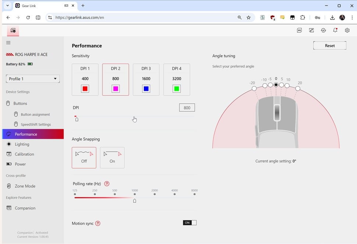The image size is (357, 244).
Task: Click the browser profile avatar
Action: point(342,18)
